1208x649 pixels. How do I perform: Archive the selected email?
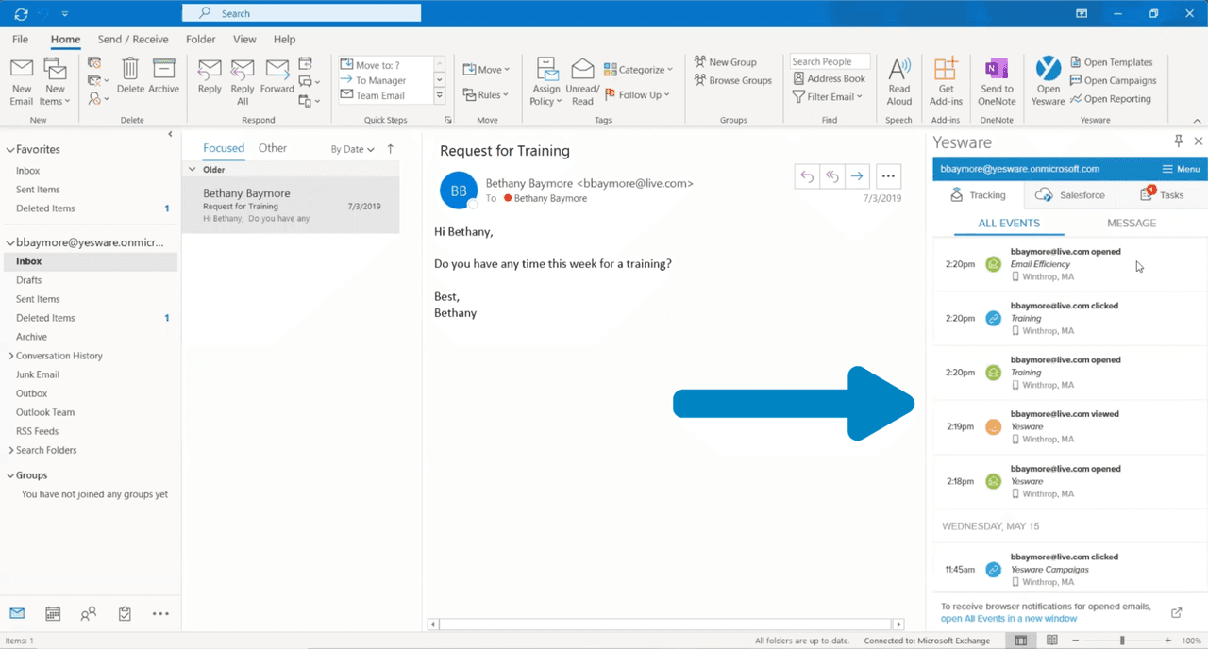click(x=164, y=75)
